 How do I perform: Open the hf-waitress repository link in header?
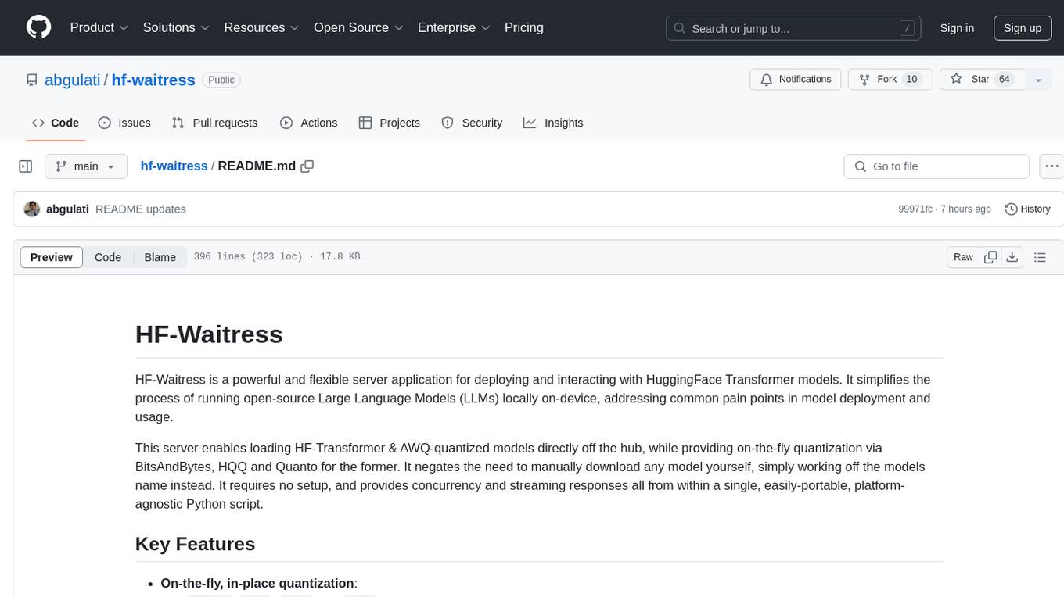[x=153, y=80]
